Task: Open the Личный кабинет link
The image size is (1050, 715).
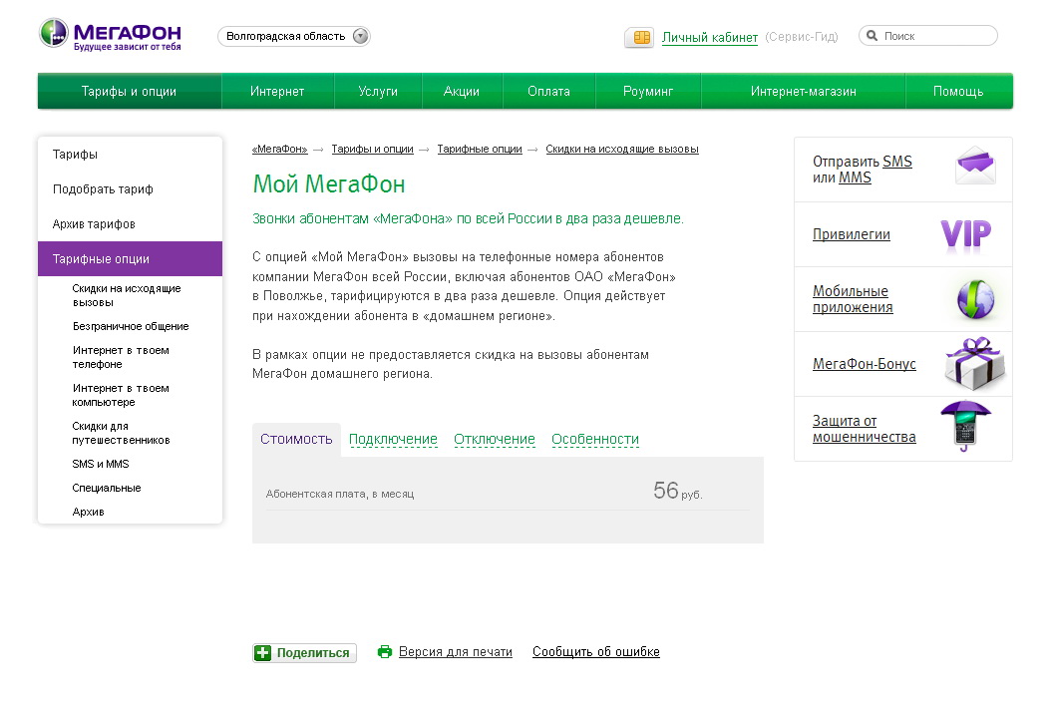Action: (709, 38)
